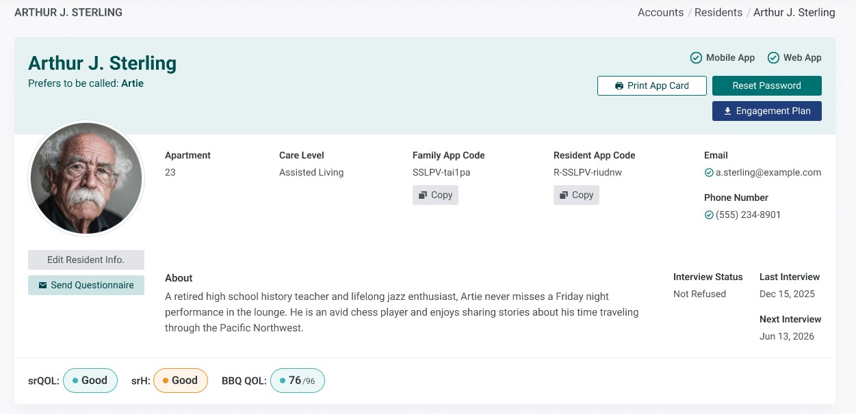
Task: Click Arthur's profile photo
Action: click(86, 179)
